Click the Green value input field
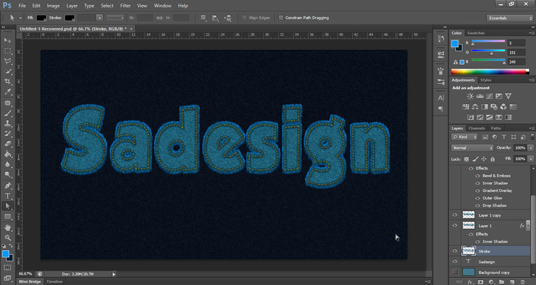The image size is (536, 285). (x=516, y=52)
